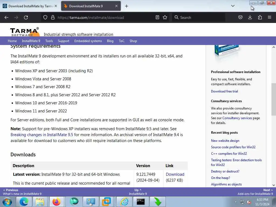276x207 pixels.
Task: Click the browser Back arrow
Action: coord(6,18)
